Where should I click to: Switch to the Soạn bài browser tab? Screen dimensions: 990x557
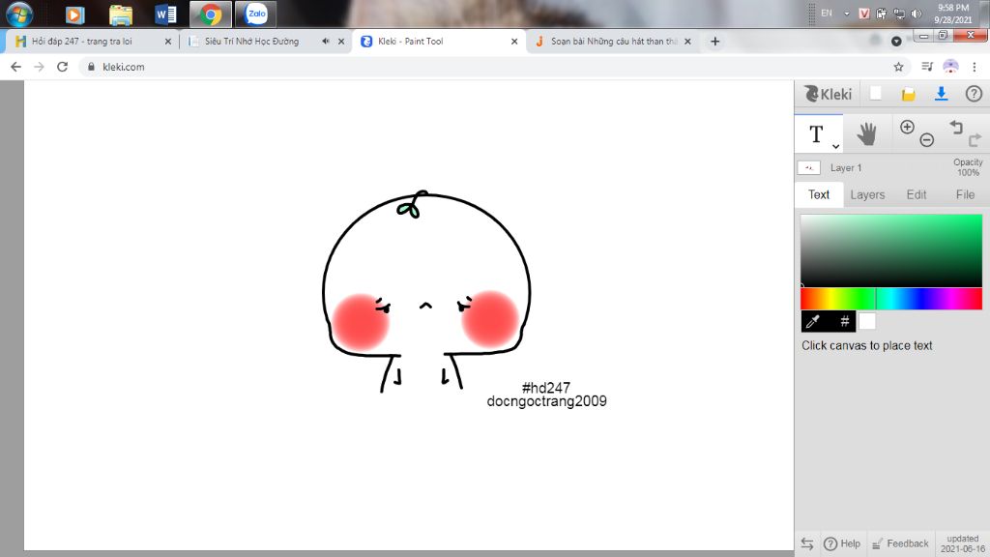pos(614,41)
